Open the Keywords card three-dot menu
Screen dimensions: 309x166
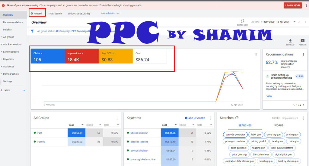pos(210,118)
